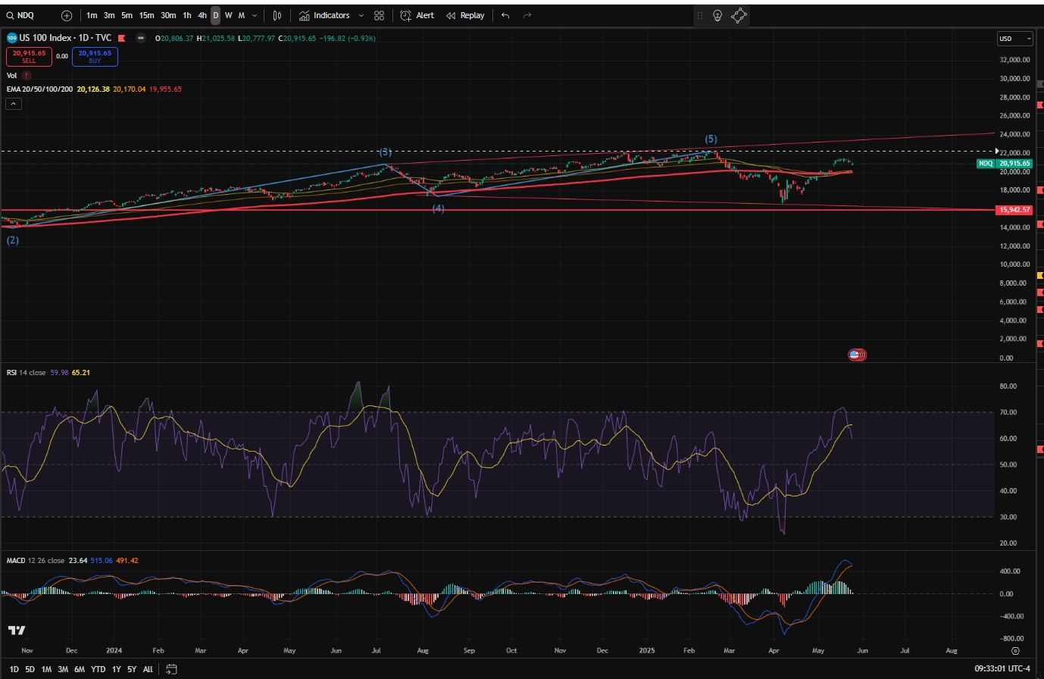Click the TradingView logo on chart

pos(17,630)
